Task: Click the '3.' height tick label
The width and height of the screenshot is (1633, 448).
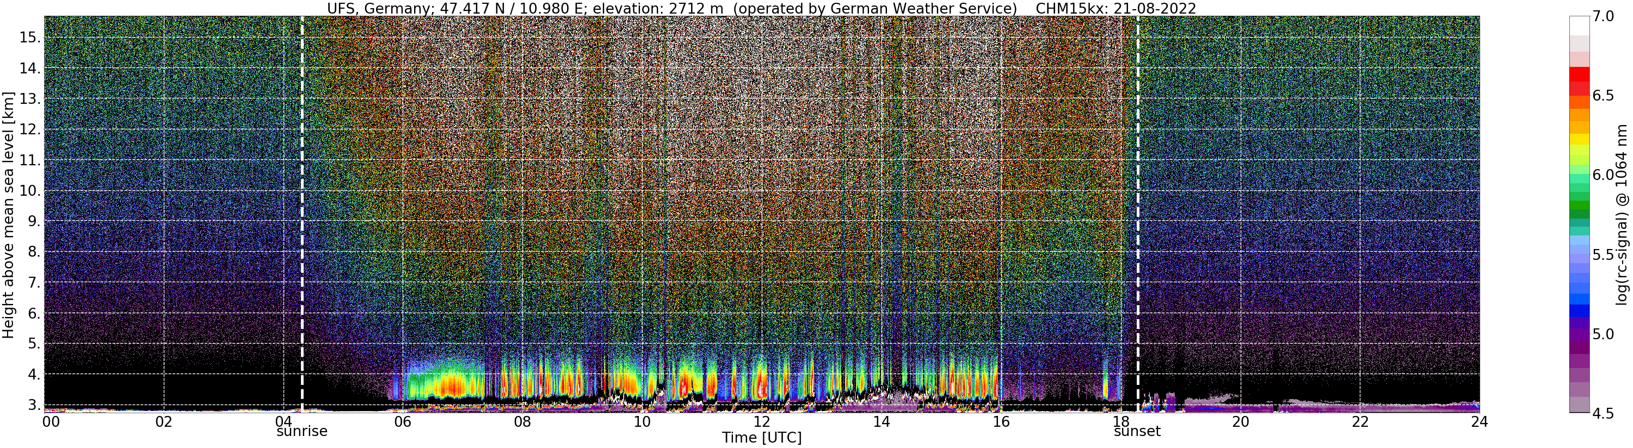Action: [34, 405]
